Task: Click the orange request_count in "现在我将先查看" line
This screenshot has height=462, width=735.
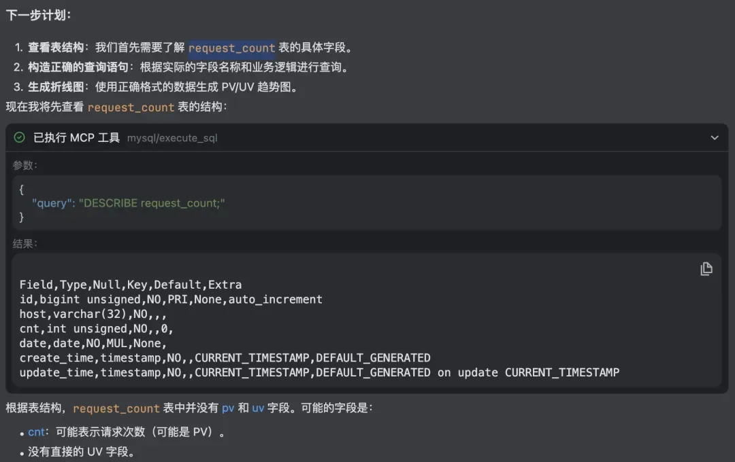Action: [x=131, y=107]
